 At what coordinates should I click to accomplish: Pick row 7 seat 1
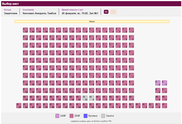pyautogui.click(x=131, y=75)
